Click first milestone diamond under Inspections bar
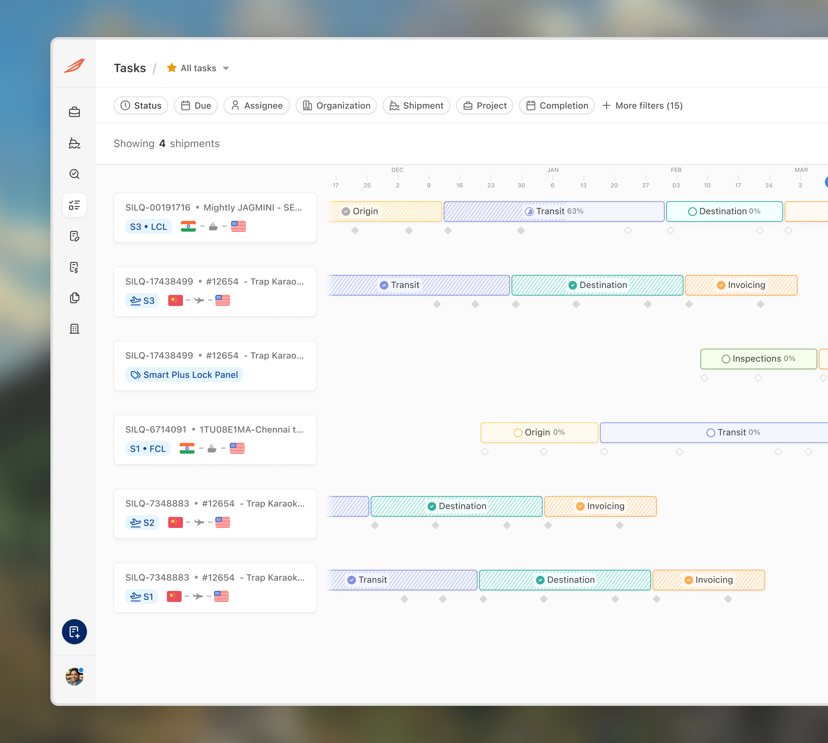Viewport: 828px width, 743px height. (x=705, y=378)
